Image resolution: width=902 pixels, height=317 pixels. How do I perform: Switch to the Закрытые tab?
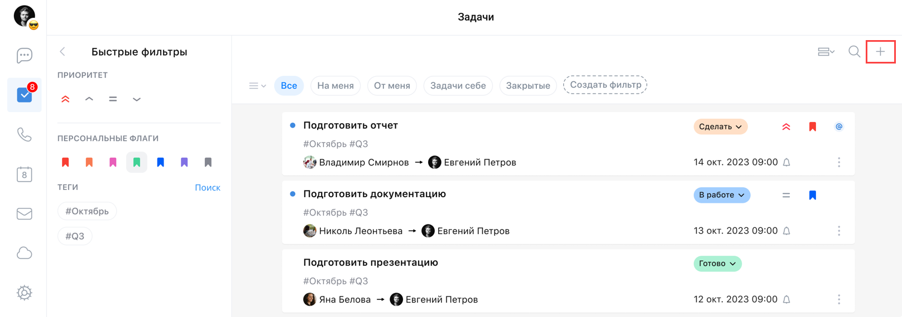pos(527,86)
